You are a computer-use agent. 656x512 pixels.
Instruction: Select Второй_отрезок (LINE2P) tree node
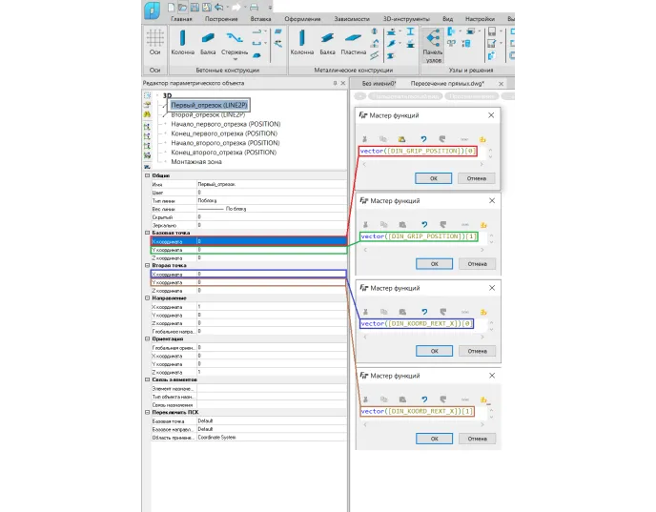tap(208, 114)
